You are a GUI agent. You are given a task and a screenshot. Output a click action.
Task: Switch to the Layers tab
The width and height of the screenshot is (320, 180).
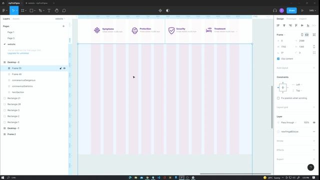6,19
